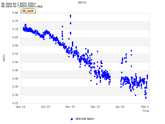Click the 0.30 y-axis tick label
The width and height of the screenshot is (165, 124).
click(x=15, y=95)
